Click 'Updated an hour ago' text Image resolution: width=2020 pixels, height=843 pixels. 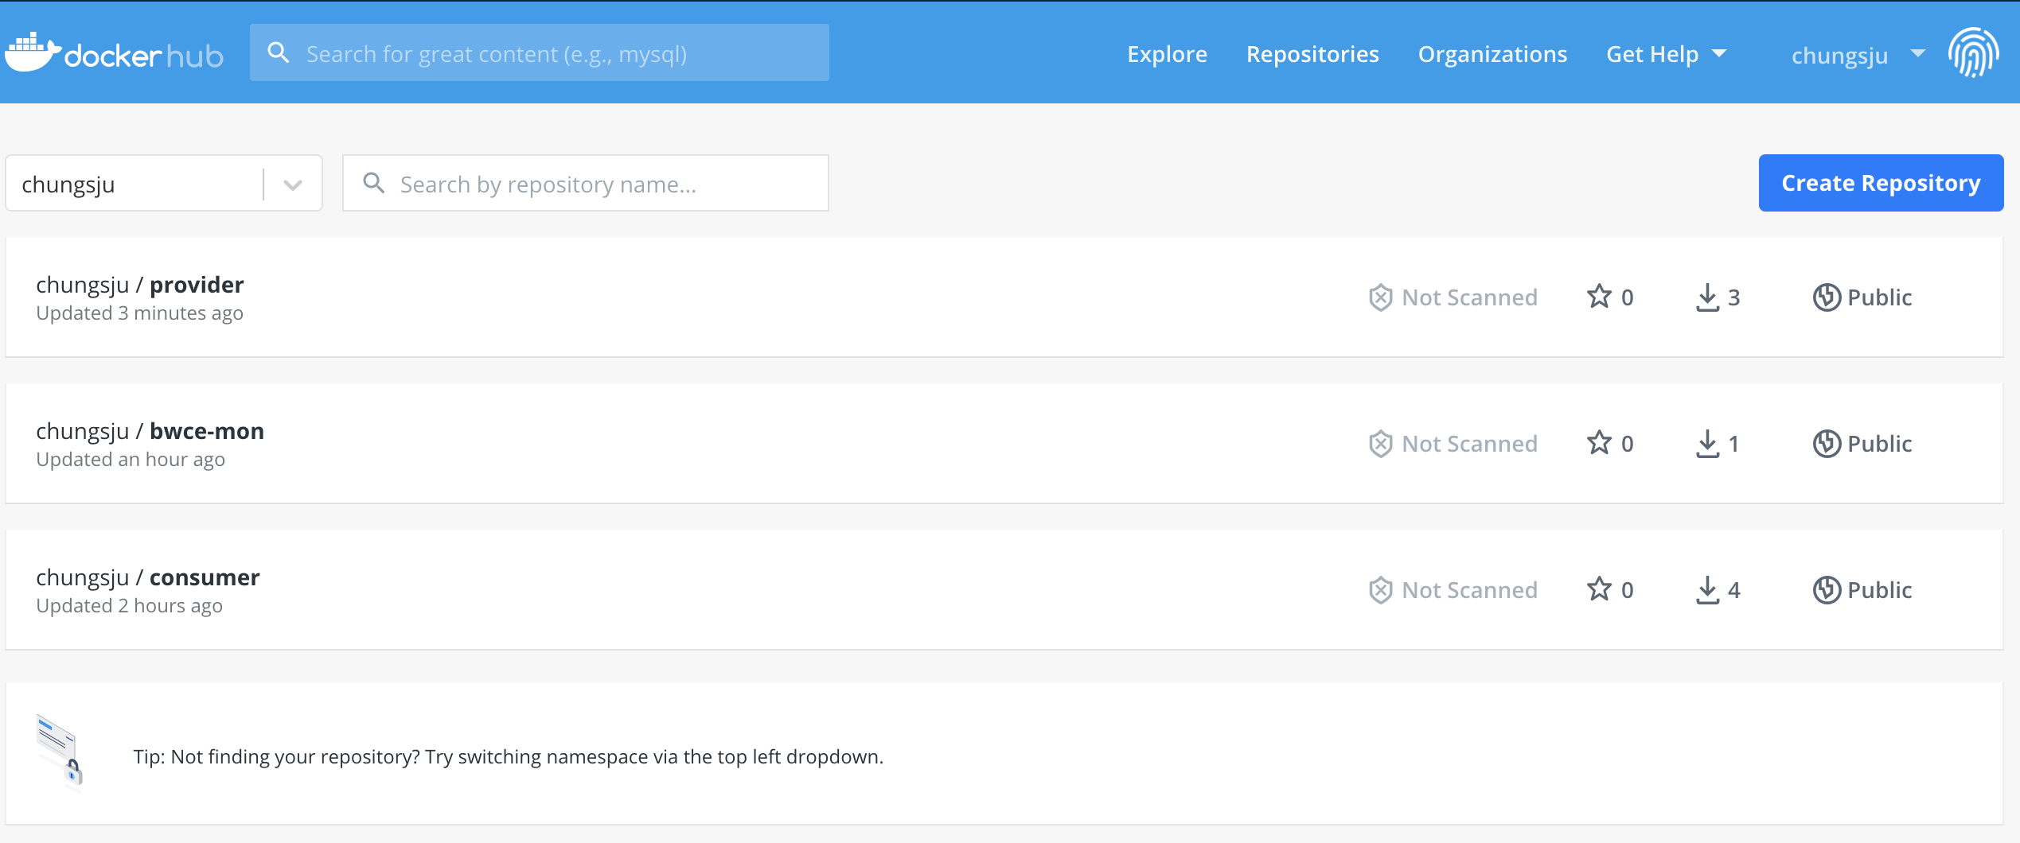pos(131,460)
